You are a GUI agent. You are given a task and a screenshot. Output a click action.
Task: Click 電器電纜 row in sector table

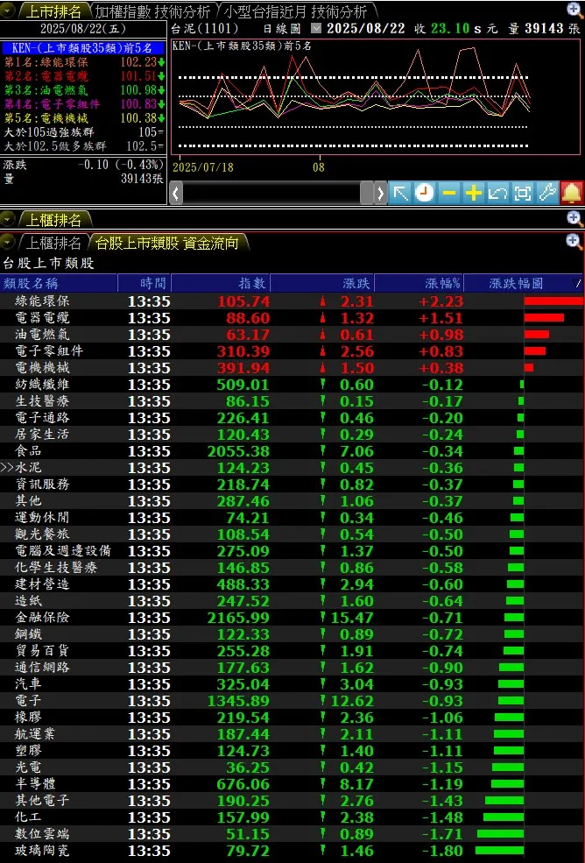tap(292, 317)
